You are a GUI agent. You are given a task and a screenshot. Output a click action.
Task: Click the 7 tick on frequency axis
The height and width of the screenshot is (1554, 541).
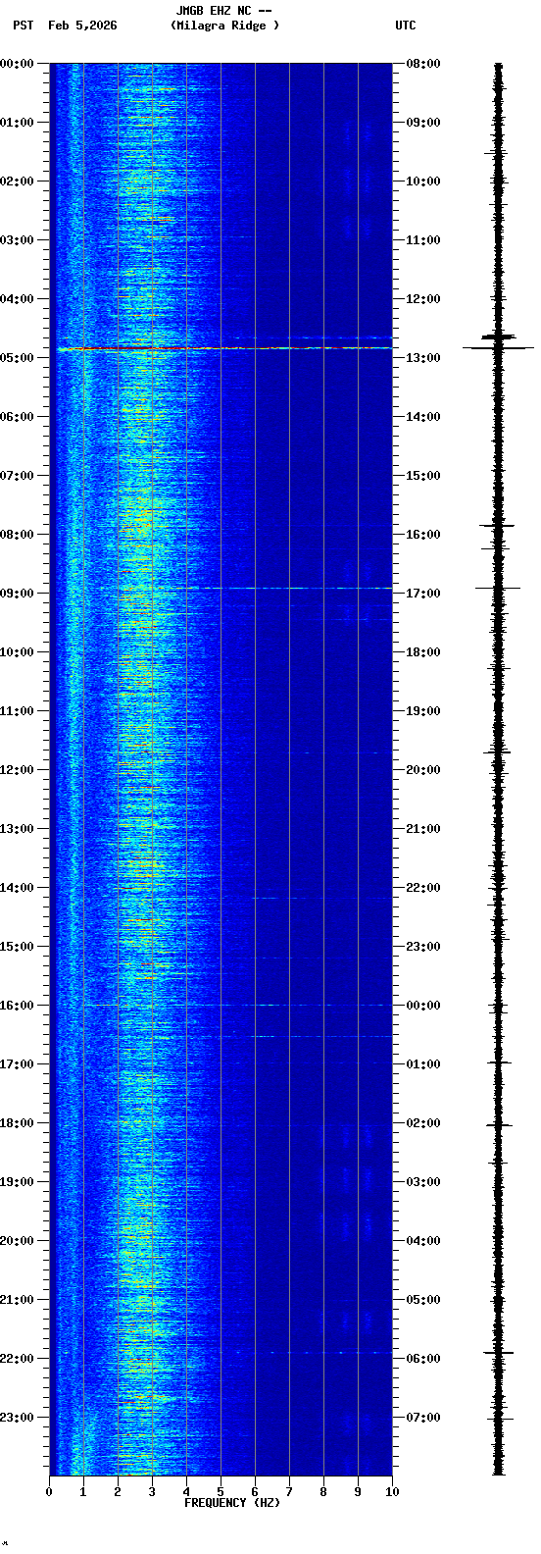point(289,1492)
